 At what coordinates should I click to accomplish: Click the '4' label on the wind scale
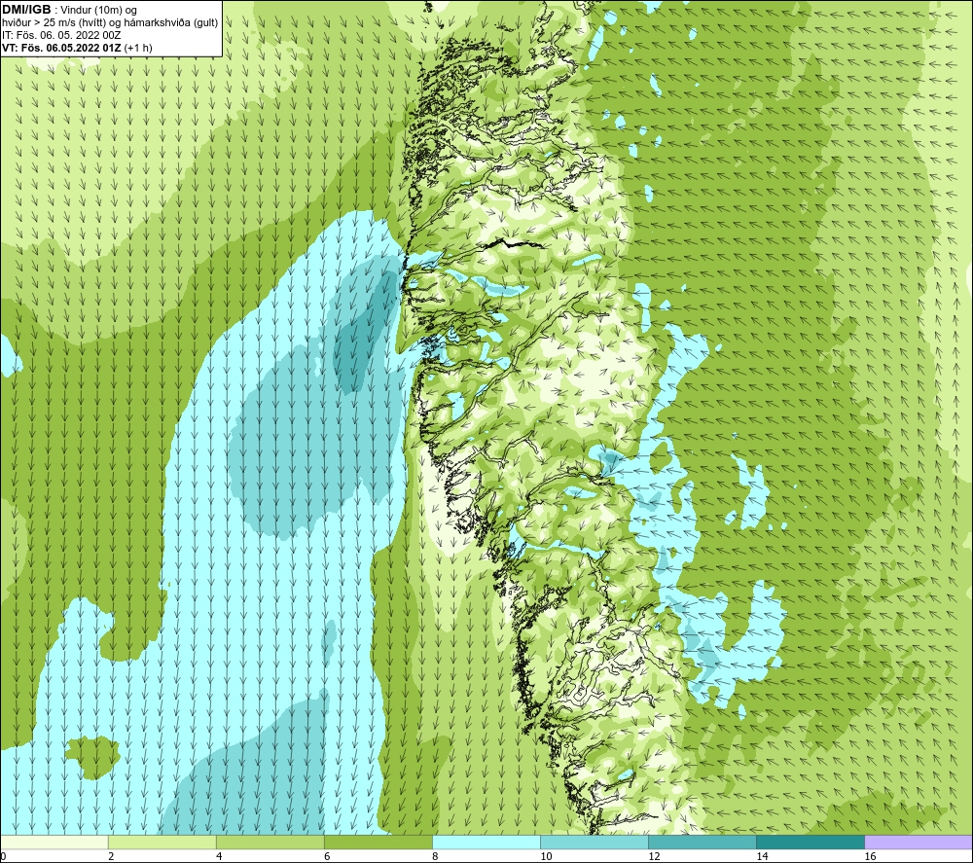point(219,857)
